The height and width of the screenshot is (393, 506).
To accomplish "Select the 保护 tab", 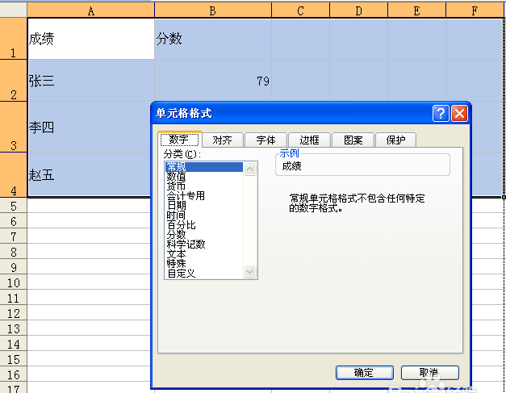I will click(396, 140).
